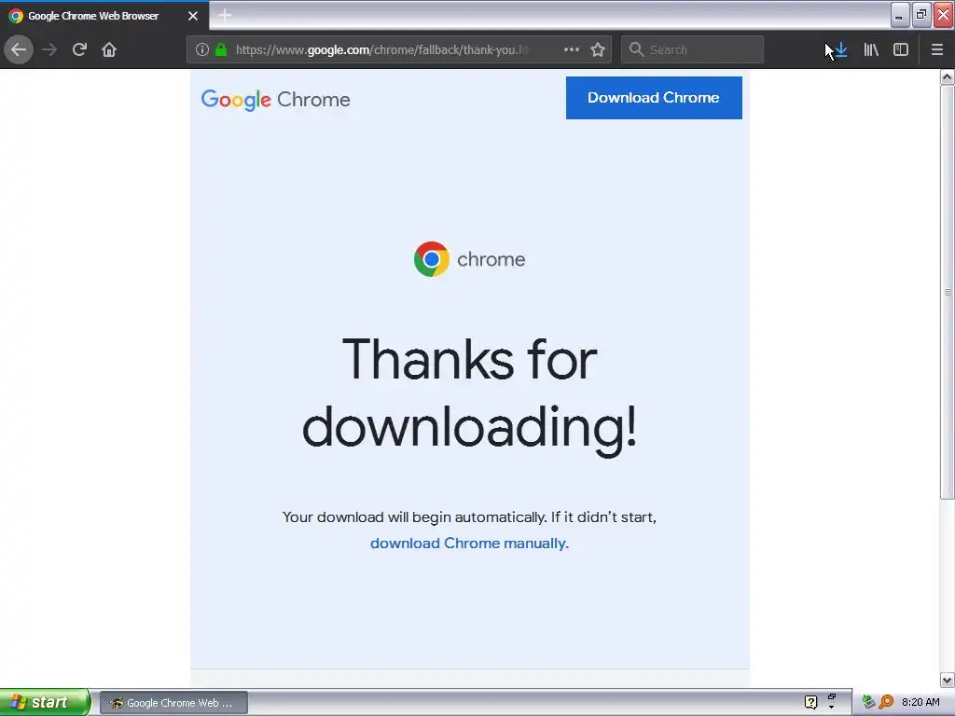Click the scrollbar down arrow
This screenshot has width=955, height=716.
point(947,680)
